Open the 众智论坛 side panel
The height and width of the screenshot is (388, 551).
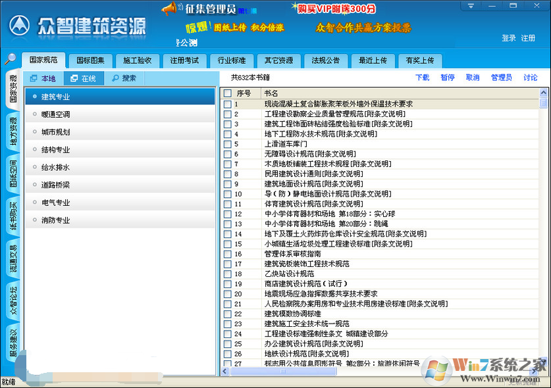coord(9,302)
